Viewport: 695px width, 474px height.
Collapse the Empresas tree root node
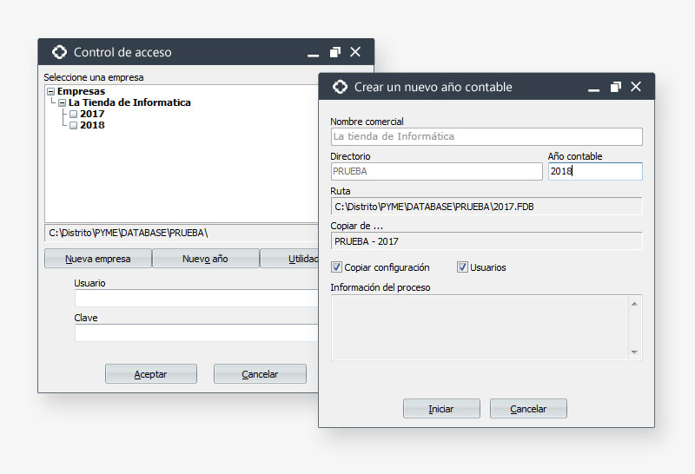coord(50,91)
